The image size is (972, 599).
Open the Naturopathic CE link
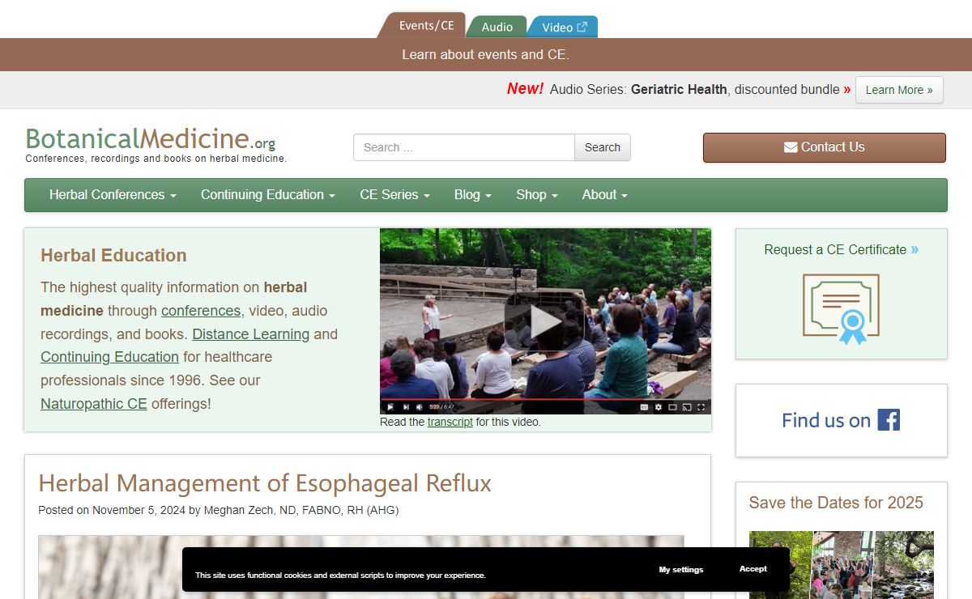point(94,403)
